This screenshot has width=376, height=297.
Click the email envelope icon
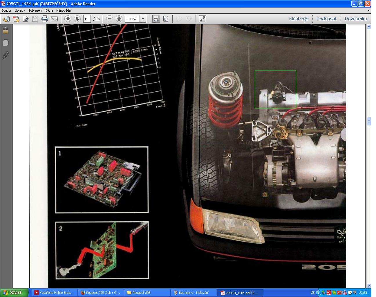coord(54,19)
